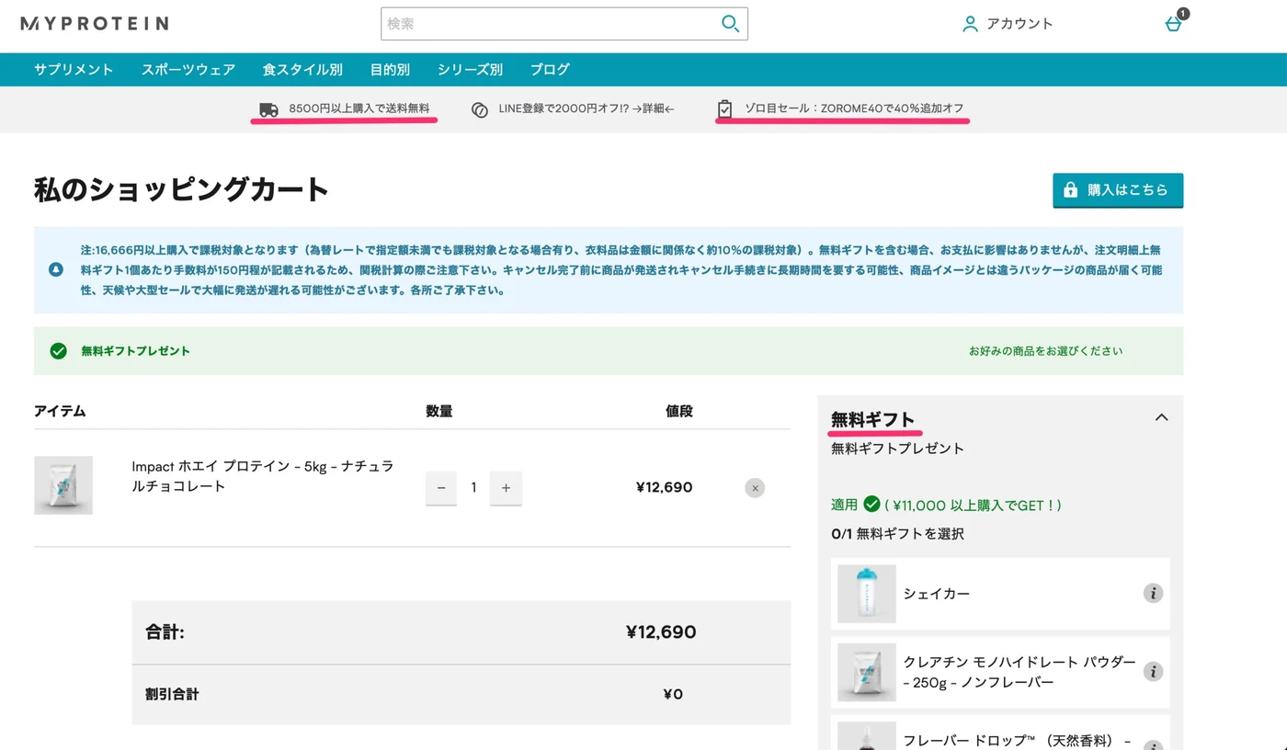Viewport: 1287px width, 750px height.
Task: Click the 購入はこちら checkout button
Action: tap(1118, 190)
